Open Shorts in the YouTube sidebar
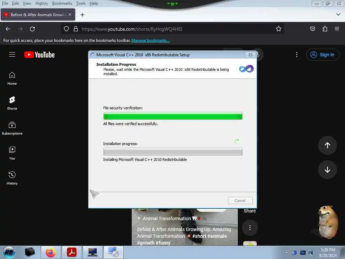Screen dimensions: 345x259 pyautogui.click(x=12, y=103)
